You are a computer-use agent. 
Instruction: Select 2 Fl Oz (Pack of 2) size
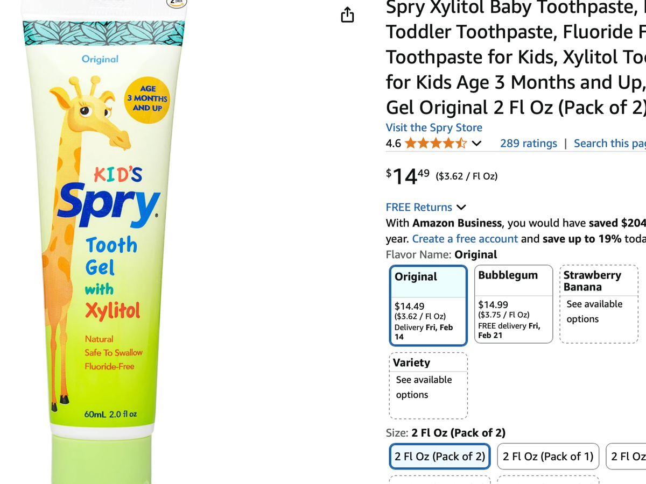click(x=440, y=457)
